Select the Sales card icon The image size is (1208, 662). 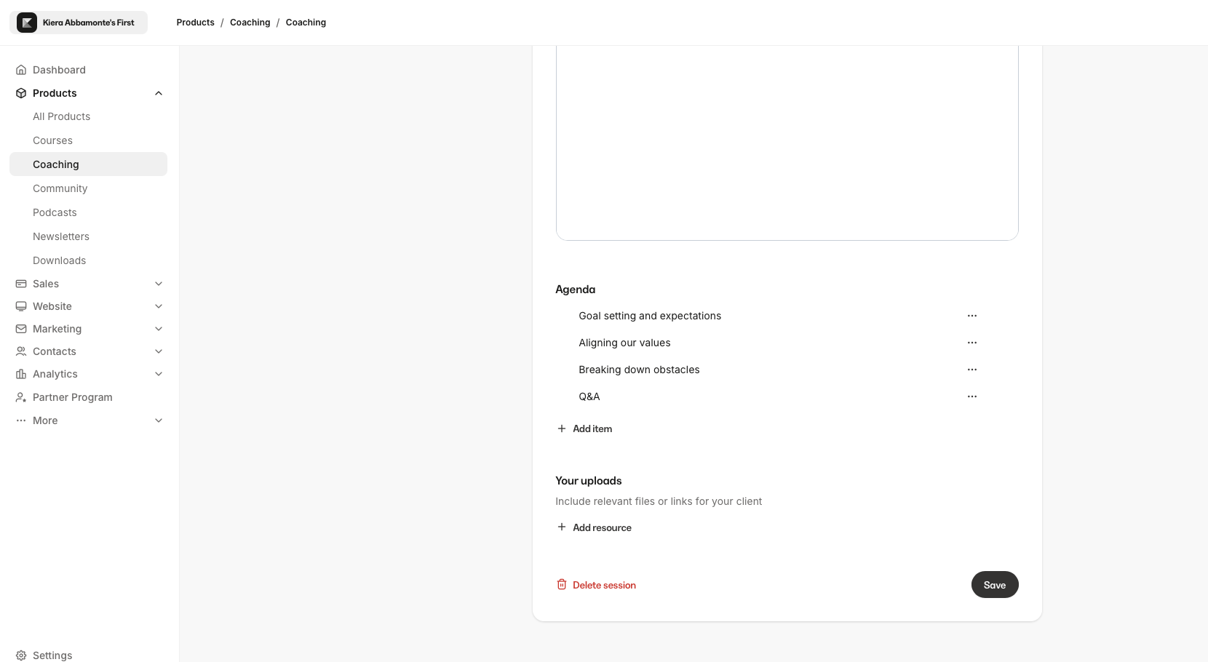point(21,284)
